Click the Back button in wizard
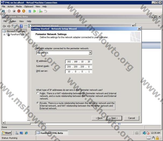Viewport: 163px width, 141px height. coord(99,118)
